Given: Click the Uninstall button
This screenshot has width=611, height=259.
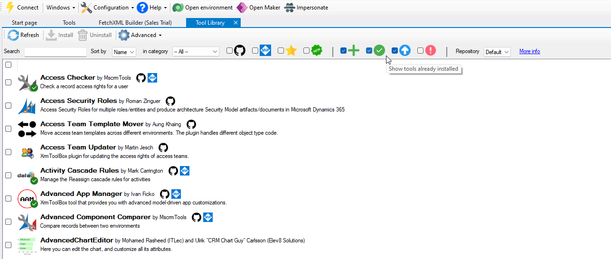Looking at the screenshot, I should pyautogui.click(x=95, y=35).
